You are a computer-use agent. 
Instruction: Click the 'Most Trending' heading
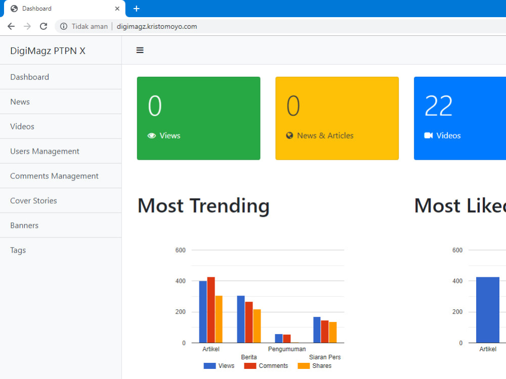[203, 206]
